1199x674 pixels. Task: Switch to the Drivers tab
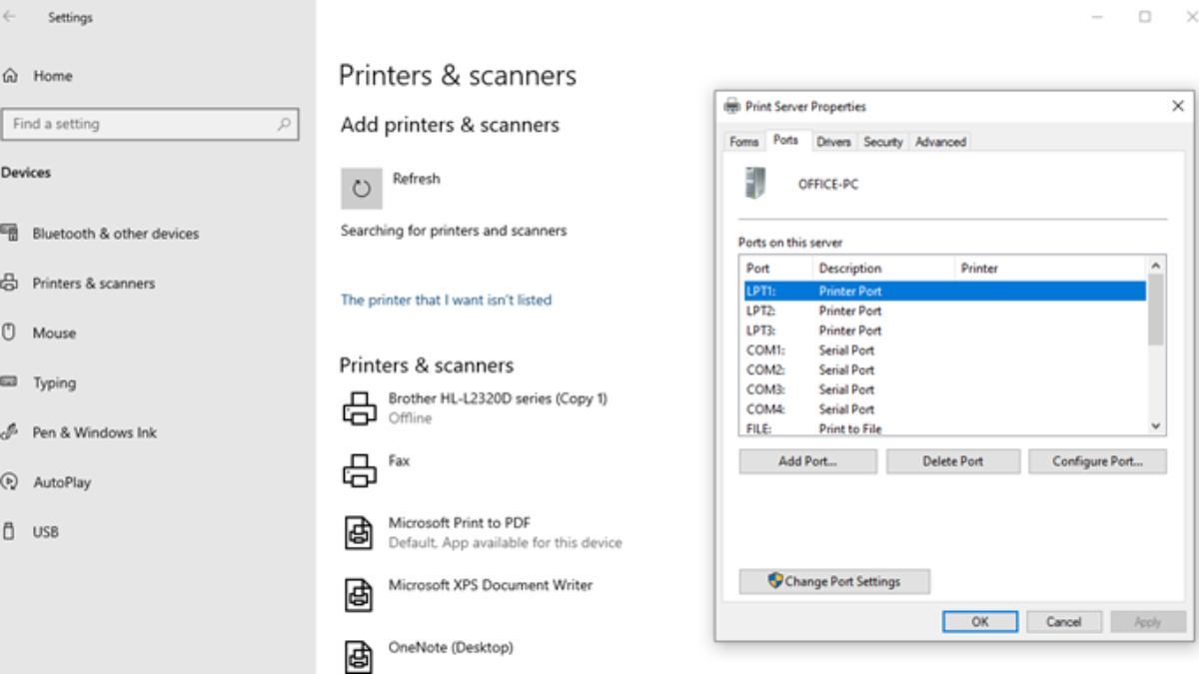tap(833, 141)
